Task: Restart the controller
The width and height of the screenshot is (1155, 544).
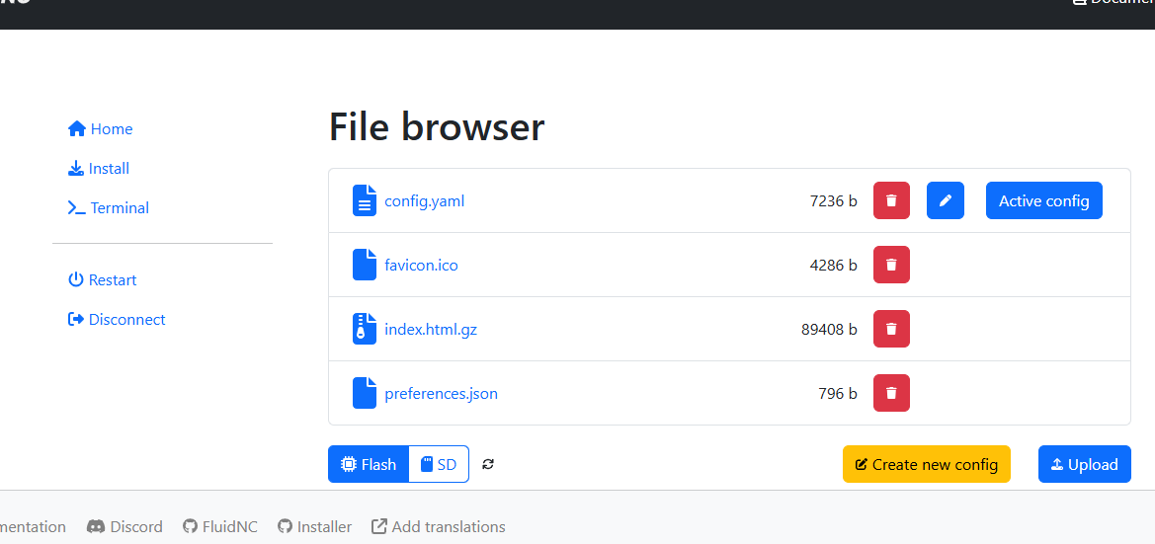Action: [102, 280]
